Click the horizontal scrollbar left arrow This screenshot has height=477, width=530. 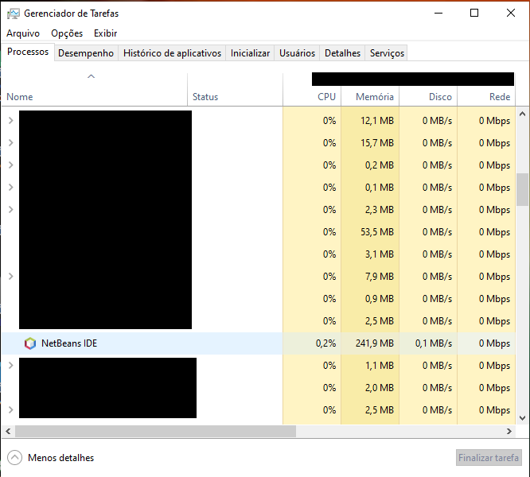[8, 431]
